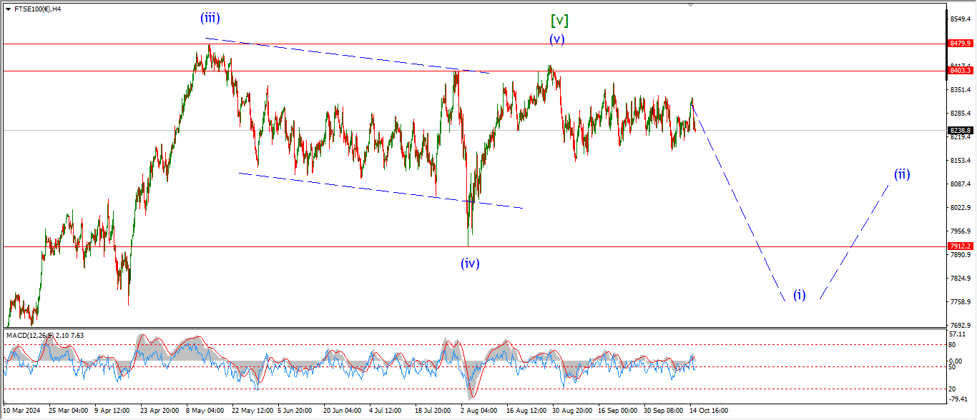Click the 10 Mar 2024 date label
This screenshot has height=420, width=977.
coord(21,411)
